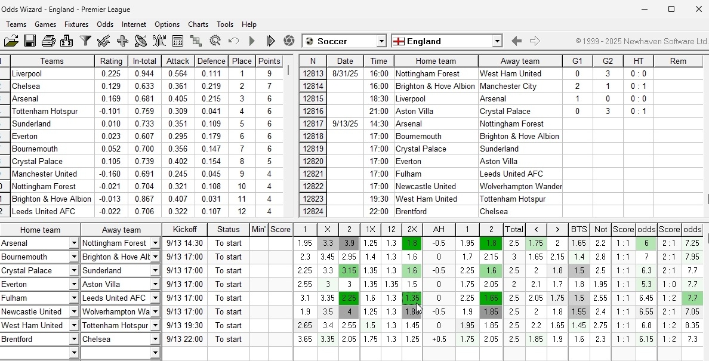Viewport: 709px width, 361px height.
Task: Expand the England country dropdown
Action: 497,41
